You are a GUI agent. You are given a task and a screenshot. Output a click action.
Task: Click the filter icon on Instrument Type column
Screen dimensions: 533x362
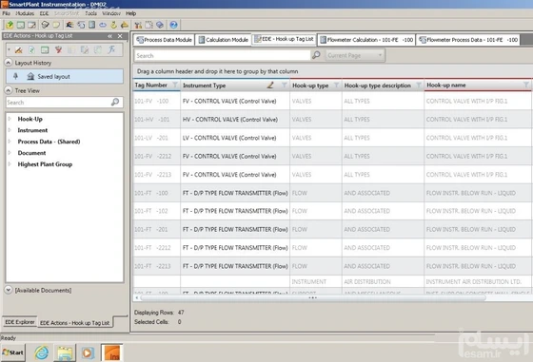pyautogui.click(x=285, y=86)
